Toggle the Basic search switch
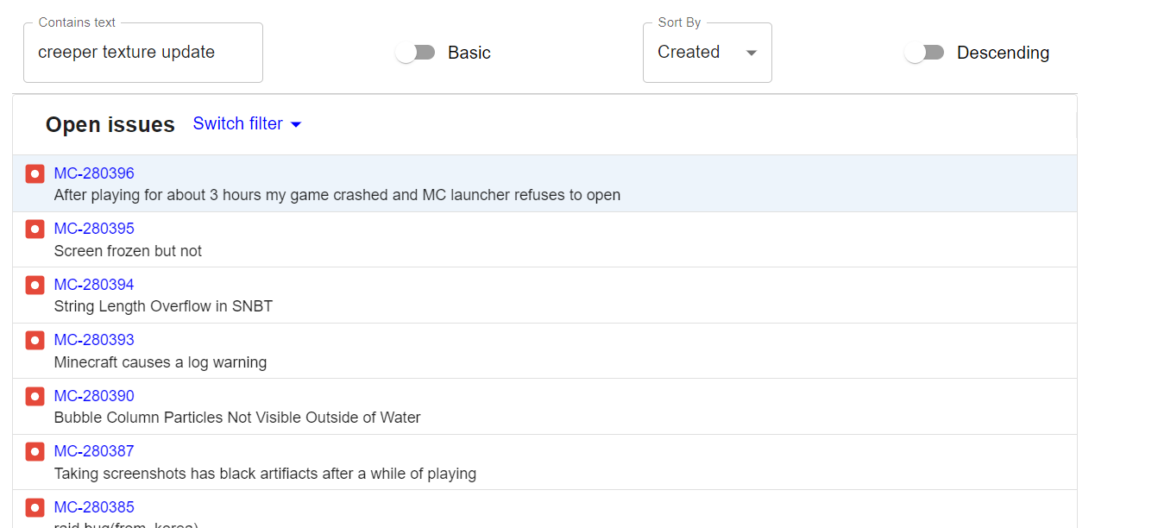 416,53
